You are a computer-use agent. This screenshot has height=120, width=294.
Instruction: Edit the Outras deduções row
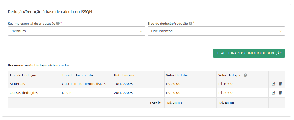(x=273, y=93)
